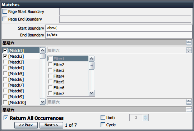
Task: Go to previous match with Prev button
Action: coord(26,125)
